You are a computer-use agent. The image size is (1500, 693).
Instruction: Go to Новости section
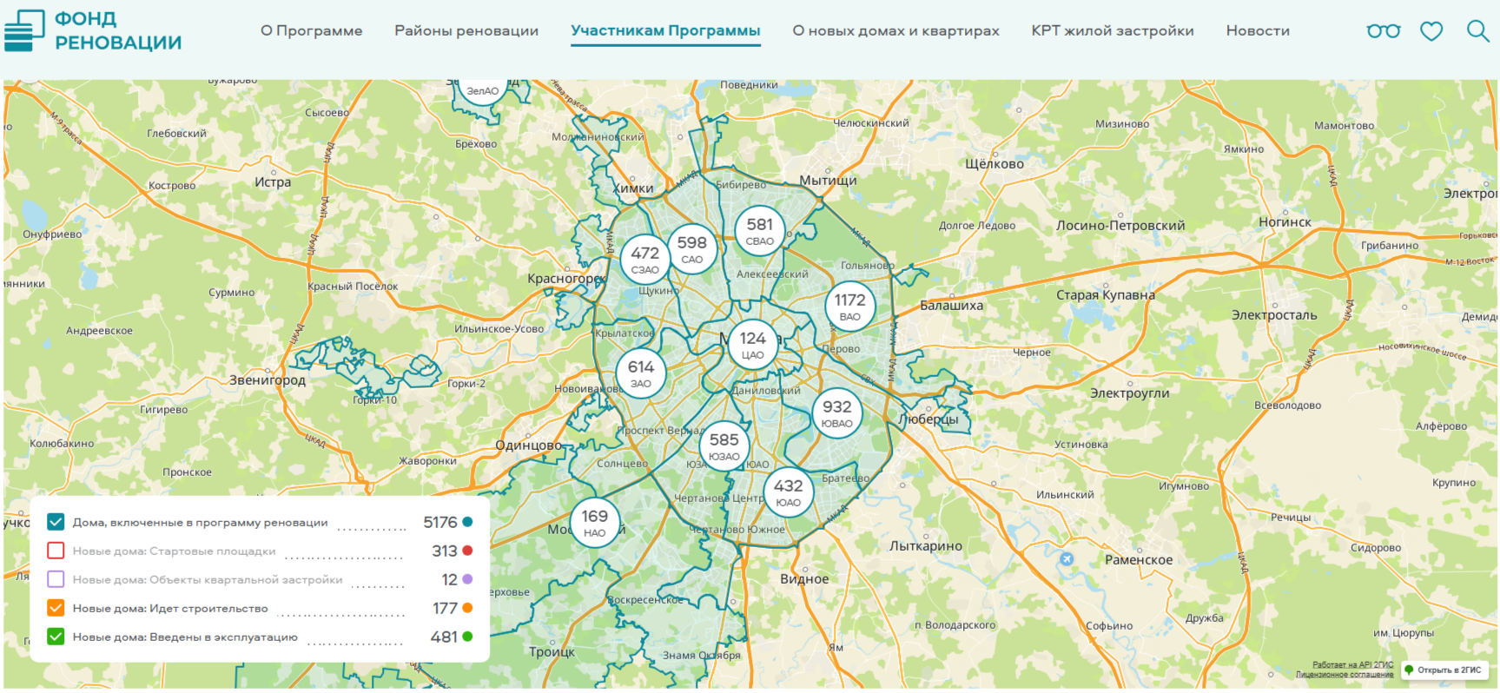pos(1257,31)
